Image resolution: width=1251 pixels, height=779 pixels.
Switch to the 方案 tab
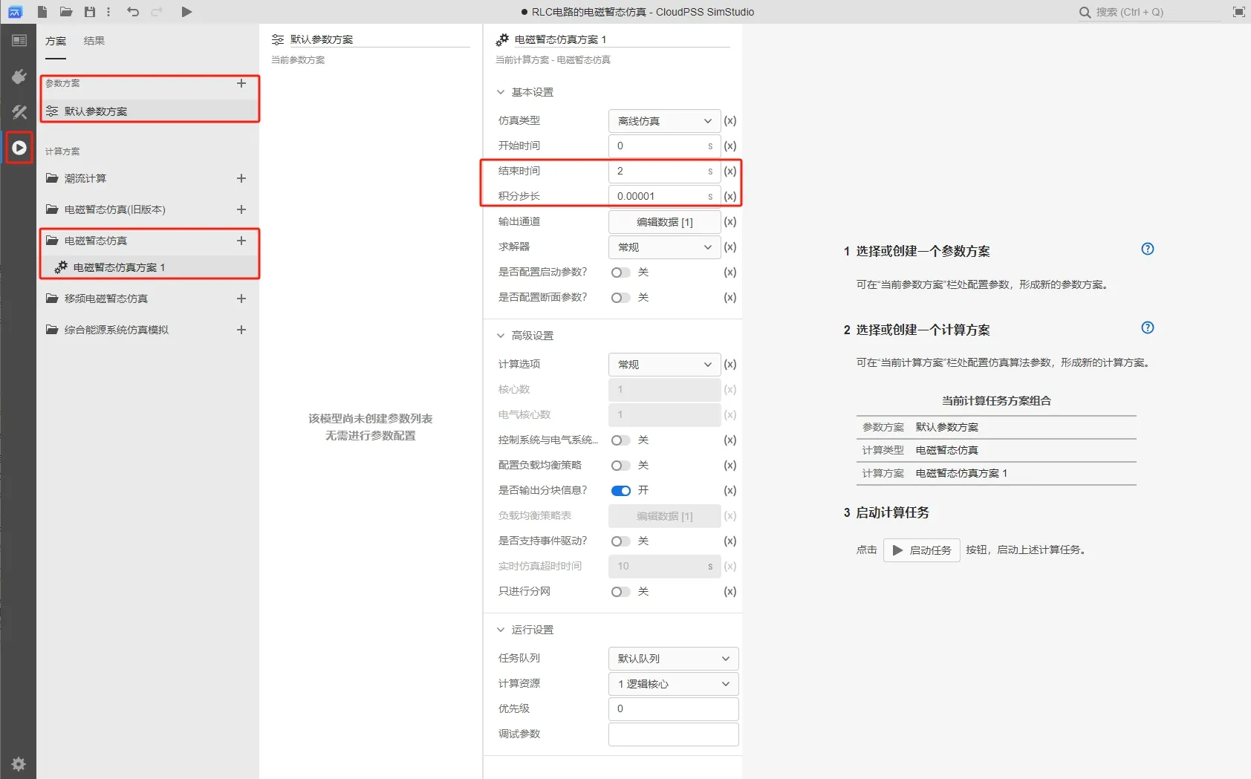[56, 41]
